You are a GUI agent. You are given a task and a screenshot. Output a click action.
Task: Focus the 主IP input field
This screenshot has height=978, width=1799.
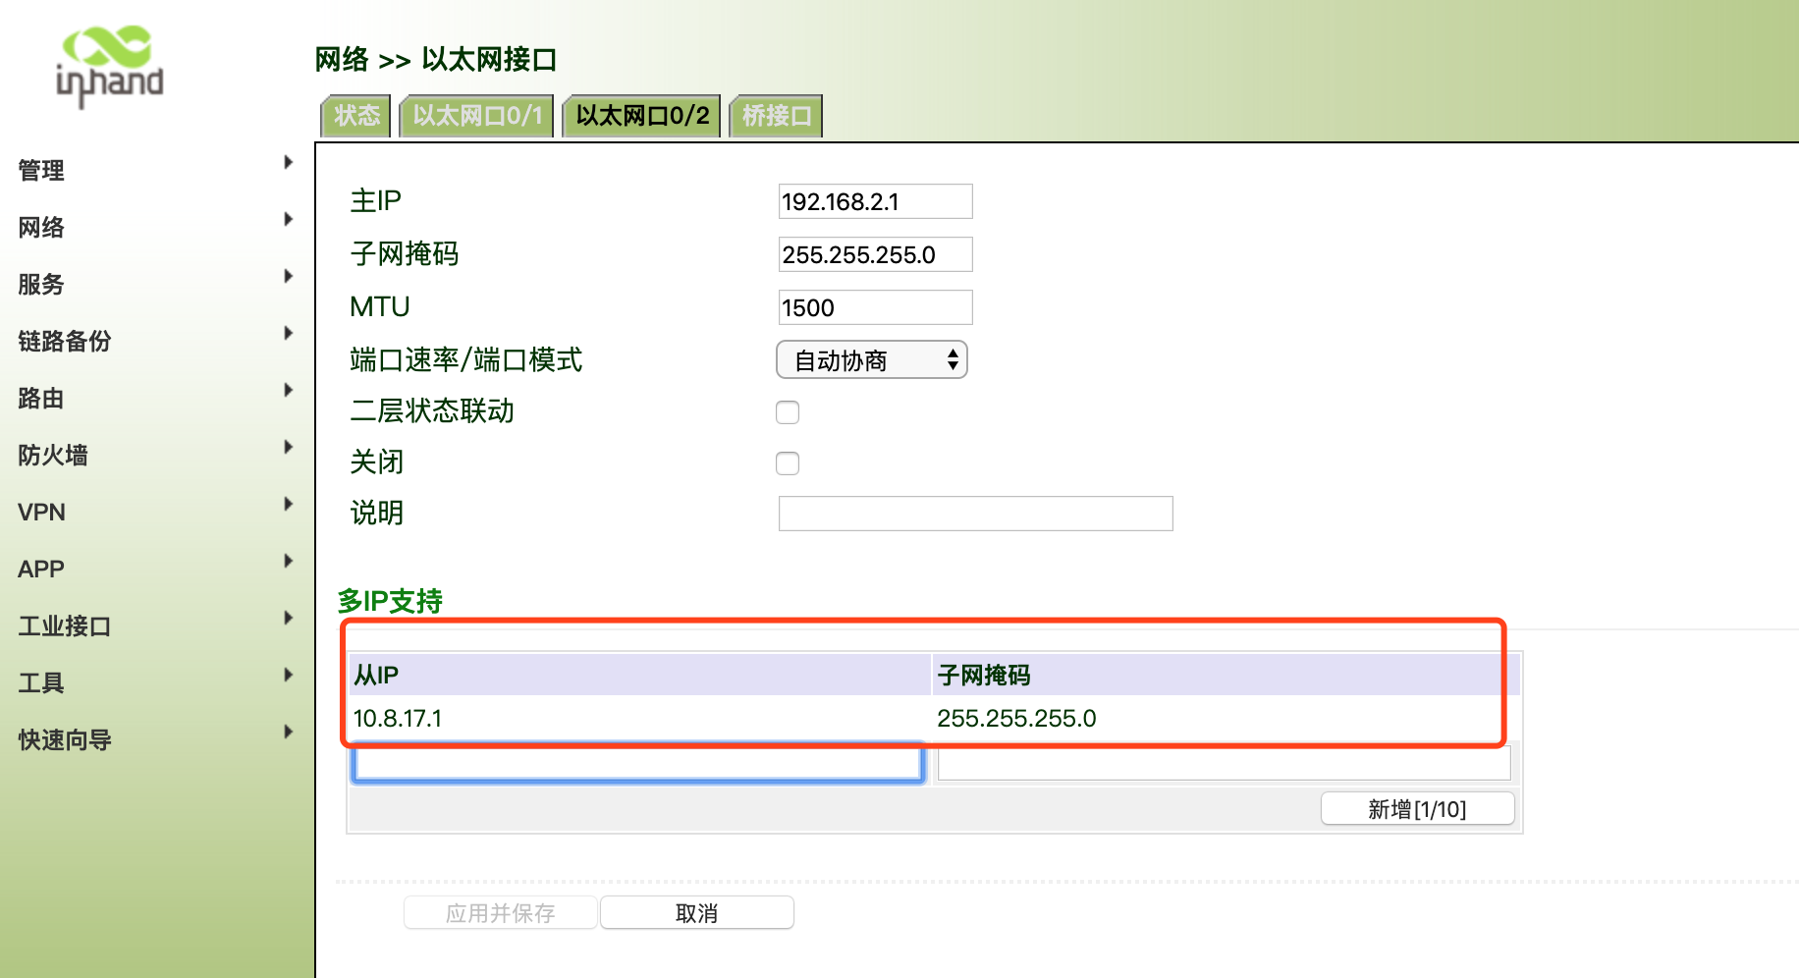point(875,202)
